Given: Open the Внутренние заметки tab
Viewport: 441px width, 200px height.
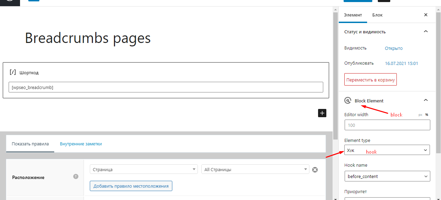Looking at the screenshot, I should click(81, 144).
